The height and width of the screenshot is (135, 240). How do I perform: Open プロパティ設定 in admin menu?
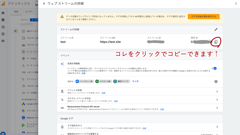tap(30, 38)
